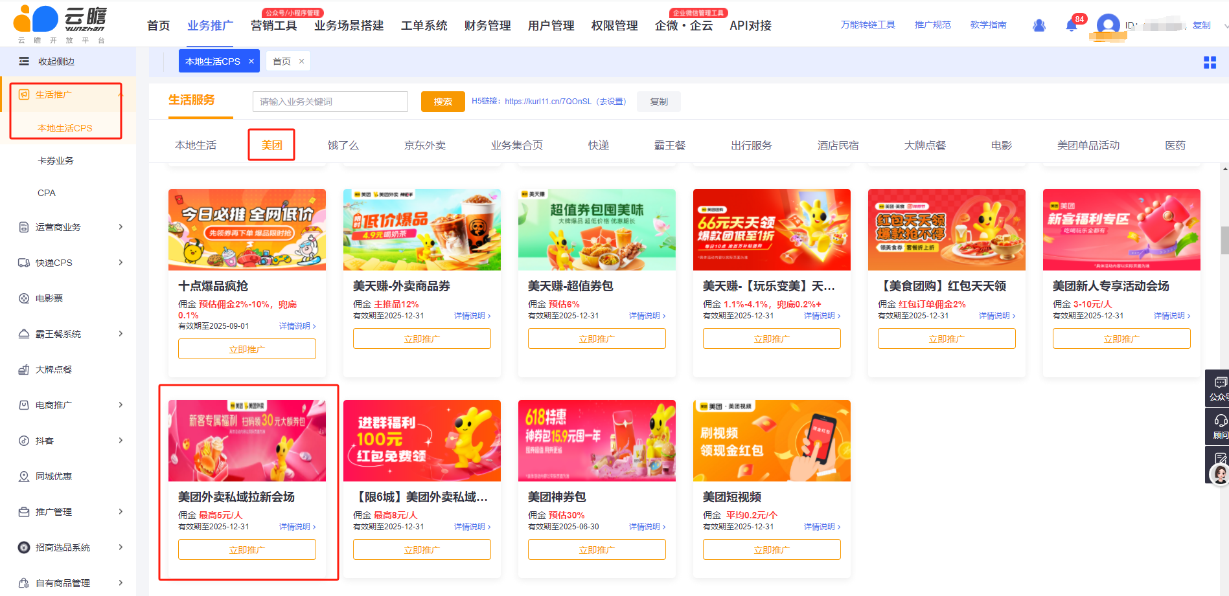Image resolution: width=1229 pixels, height=596 pixels.
Task: Click the 【美食团购】红包天天领 banner thumbnail
Action: click(x=947, y=230)
